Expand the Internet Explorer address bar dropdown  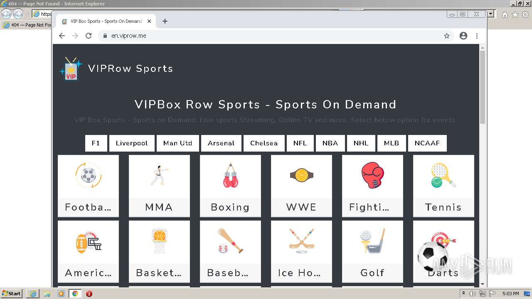click(x=491, y=14)
